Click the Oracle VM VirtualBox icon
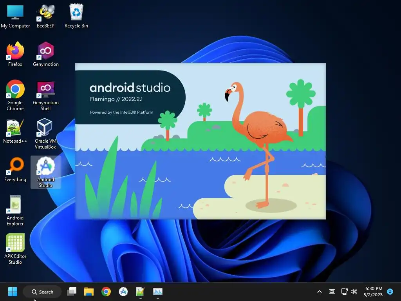Screen dimensions: 401x301 45,134
